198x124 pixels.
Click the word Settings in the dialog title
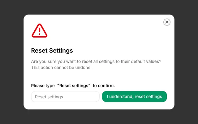[61, 51]
